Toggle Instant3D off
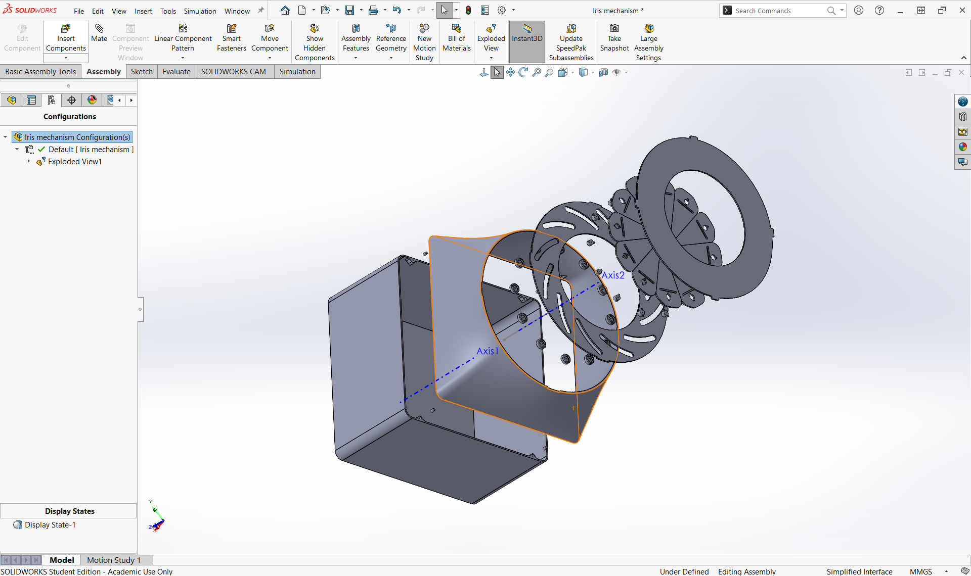Viewport: 971px width, 576px height. (527, 41)
